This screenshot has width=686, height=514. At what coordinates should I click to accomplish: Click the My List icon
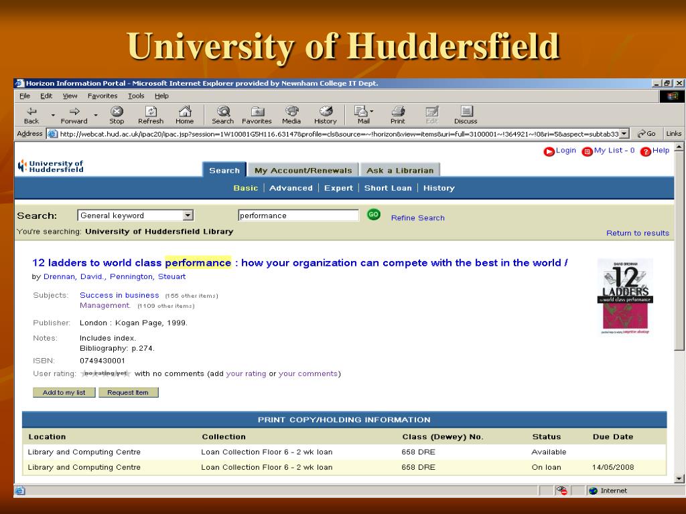[587, 151]
